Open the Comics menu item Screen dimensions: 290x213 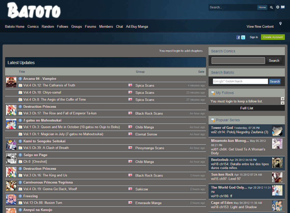(x=33, y=27)
